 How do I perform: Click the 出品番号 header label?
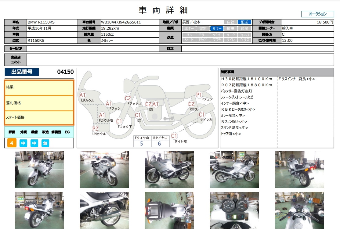coord(22,72)
